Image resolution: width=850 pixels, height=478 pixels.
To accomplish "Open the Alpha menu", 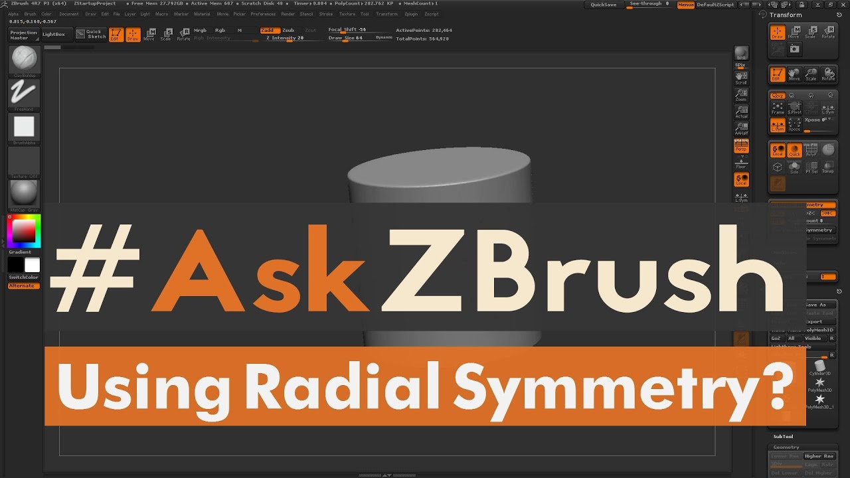I will click(x=13, y=14).
